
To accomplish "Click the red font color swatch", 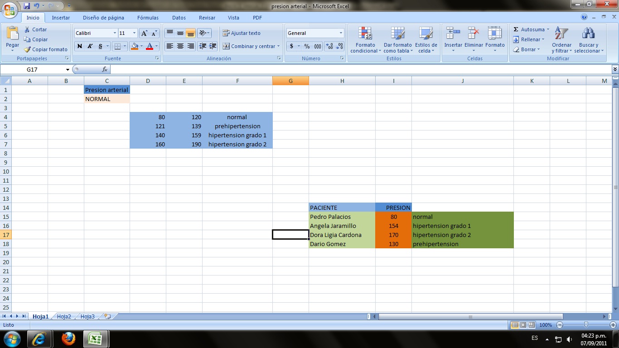I will click(x=150, y=49).
